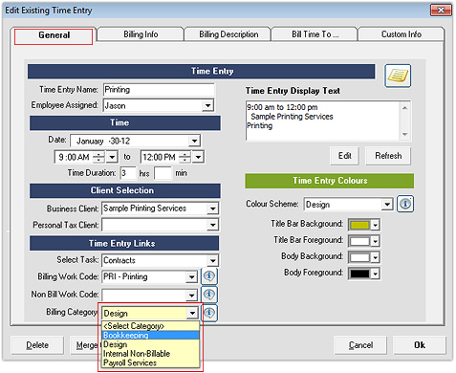This screenshot has height=373, width=456.
Task: Click the end time 12:00 PM spinner
Action: tap(185, 157)
